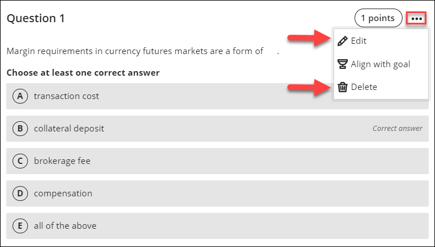Image resolution: width=435 pixels, height=247 pixels.
Task: Choose Align with goal menu entry
Action: [x=380, y=64]
